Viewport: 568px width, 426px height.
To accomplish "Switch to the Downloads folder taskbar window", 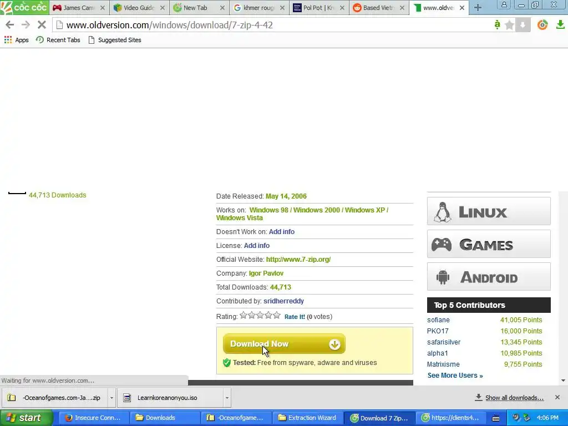I will pos(164,418).
